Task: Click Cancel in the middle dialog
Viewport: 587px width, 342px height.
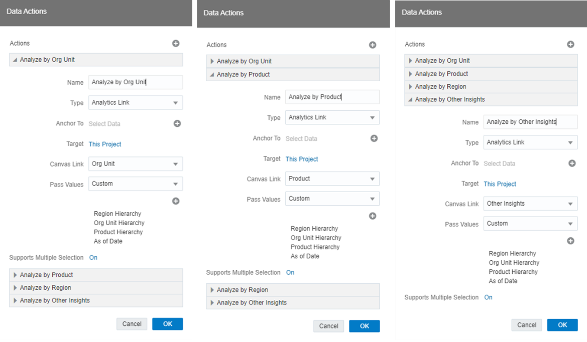Action: click(329, 326)
